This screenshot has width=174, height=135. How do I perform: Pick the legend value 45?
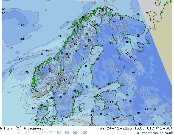35,133
